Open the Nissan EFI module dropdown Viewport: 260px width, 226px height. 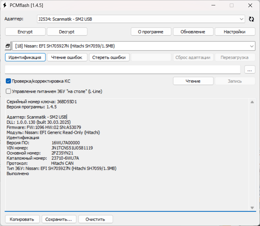click(x=251, y=46)
